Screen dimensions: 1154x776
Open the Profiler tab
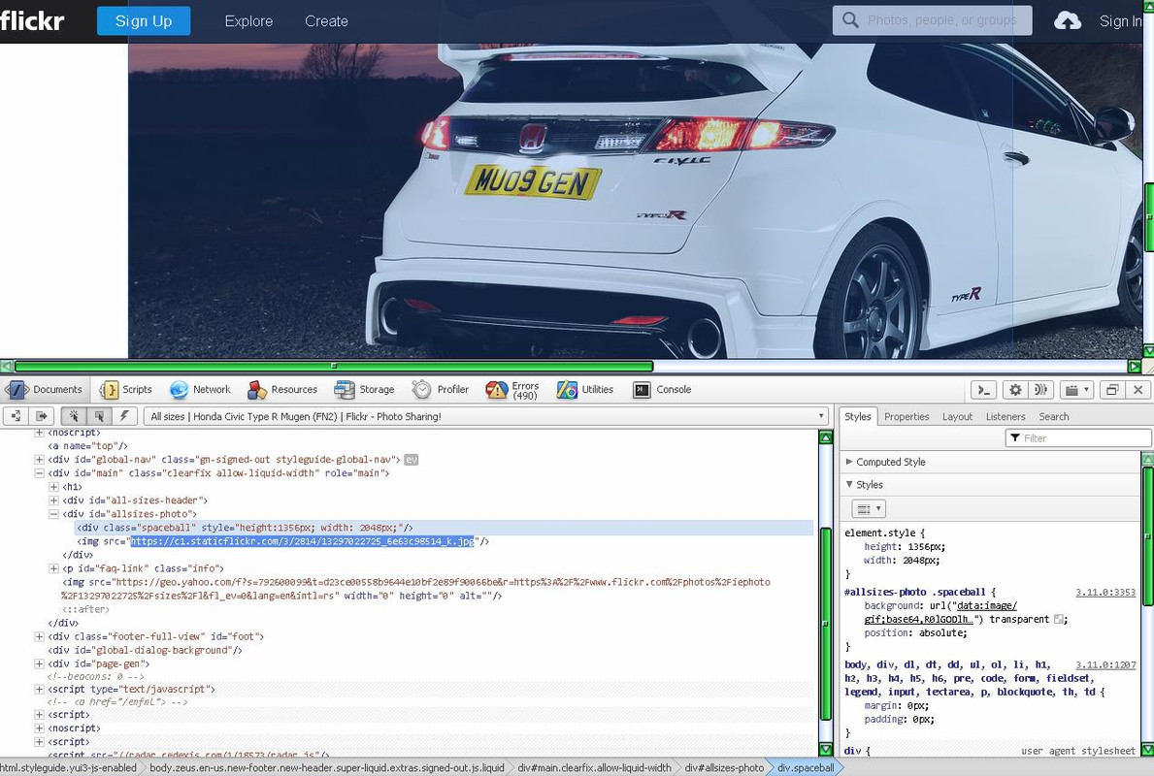[441, 390]
